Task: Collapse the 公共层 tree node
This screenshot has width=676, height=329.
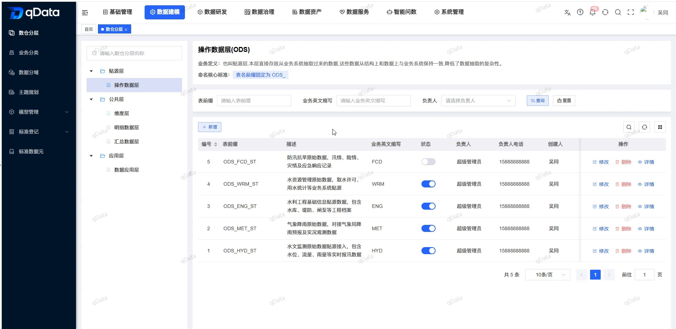Action: pos(91,100)
